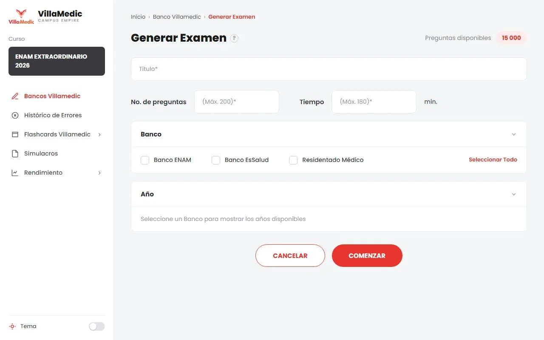Click the 15 000 available questions badge
Screen dimensions: 544x340
(x=511, y=38)
